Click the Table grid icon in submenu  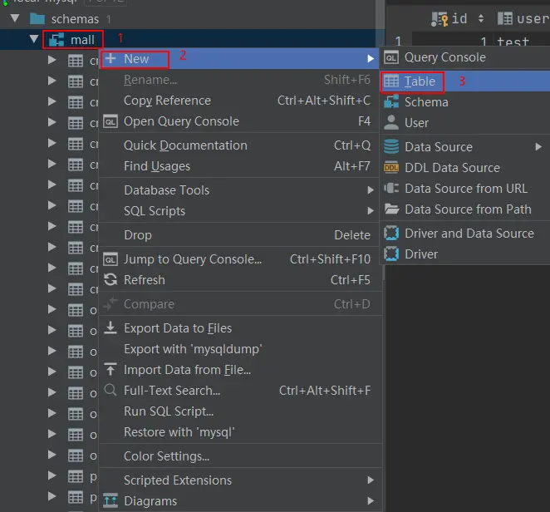pos(391,81)
